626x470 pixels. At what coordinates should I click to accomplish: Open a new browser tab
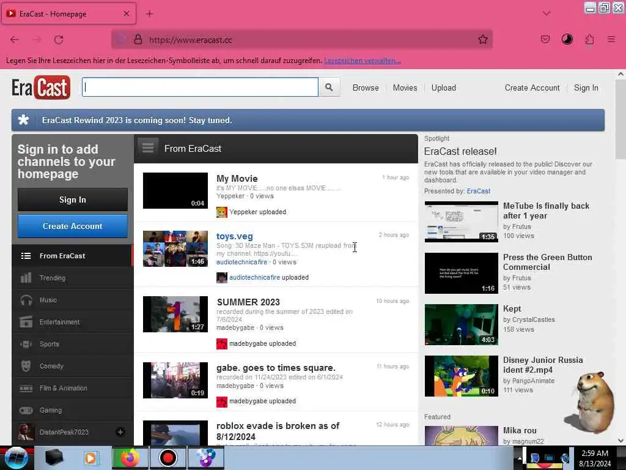click(149, 14)
